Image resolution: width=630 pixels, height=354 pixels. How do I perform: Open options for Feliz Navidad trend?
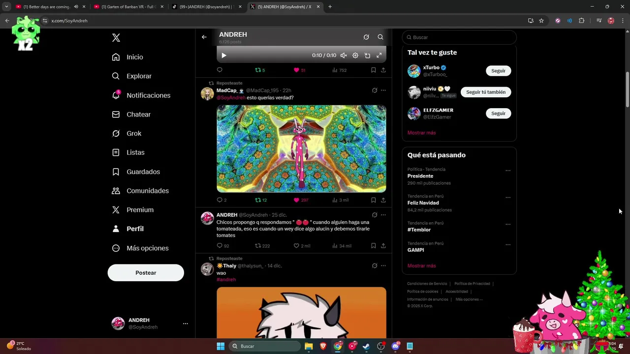click(x=508, y=198)
